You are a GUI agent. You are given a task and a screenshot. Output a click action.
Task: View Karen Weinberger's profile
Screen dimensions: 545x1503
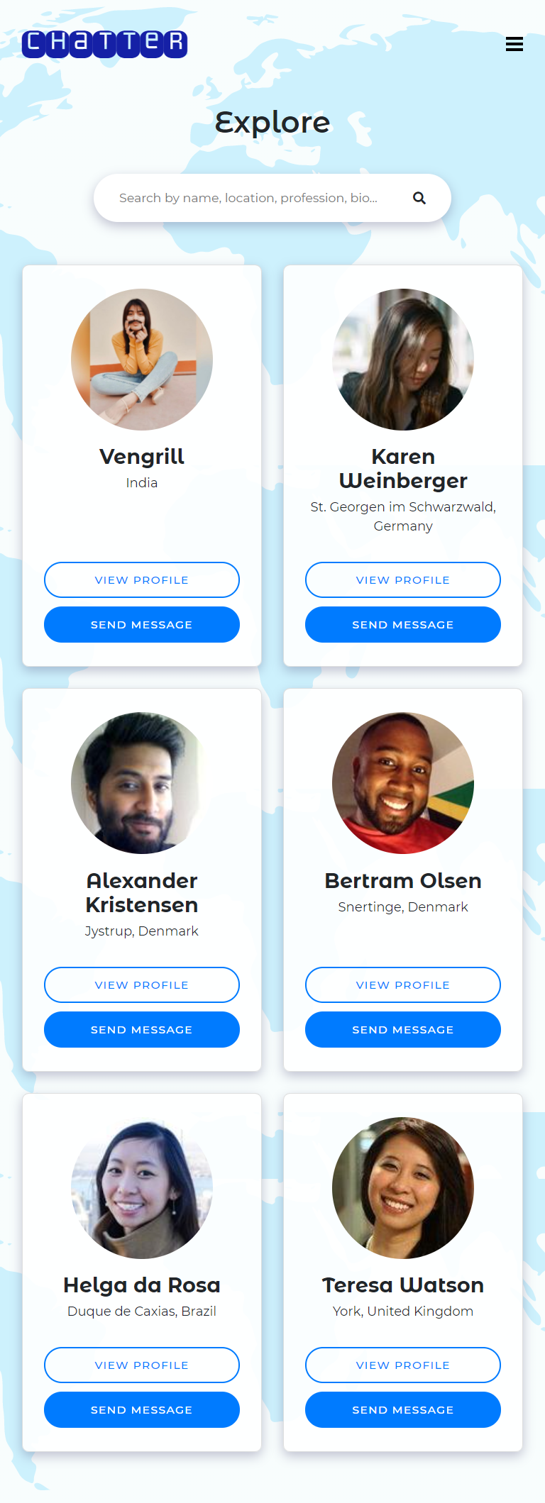[403, 579]
